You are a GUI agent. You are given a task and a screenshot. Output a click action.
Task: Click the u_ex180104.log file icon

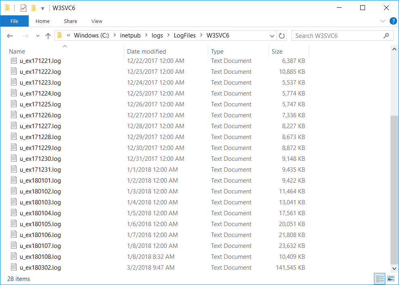(x=14, y=213)
